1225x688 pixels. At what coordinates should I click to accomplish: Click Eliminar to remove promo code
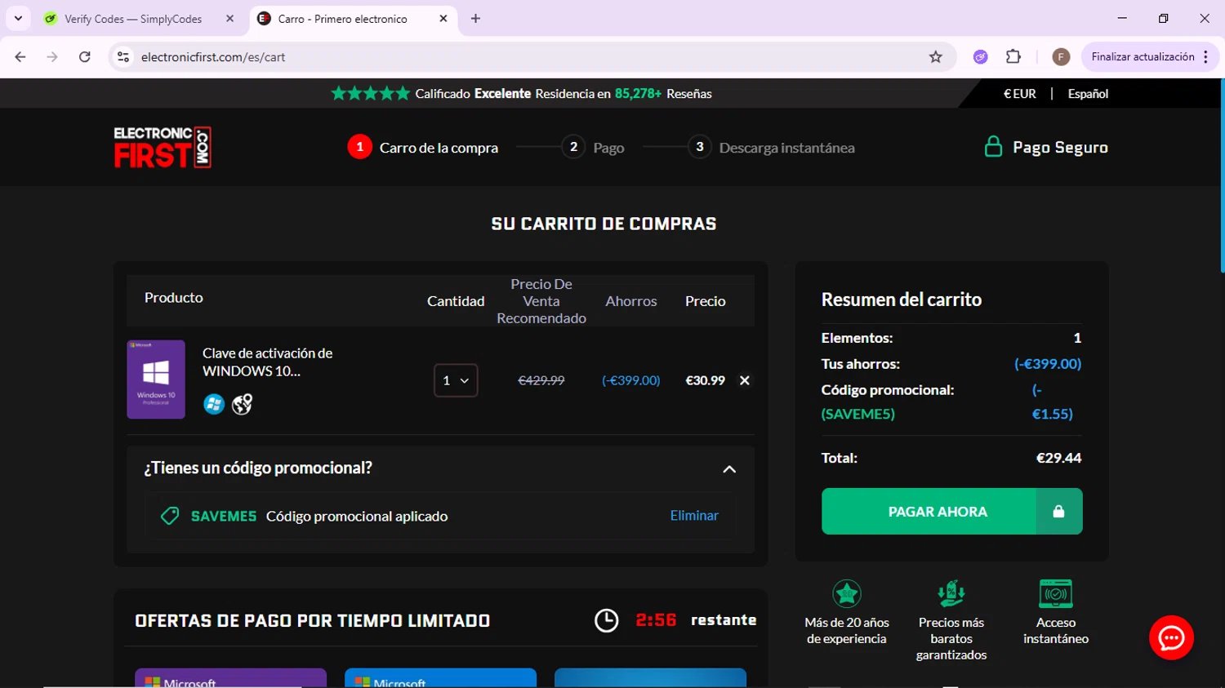(x=694, y=516)
